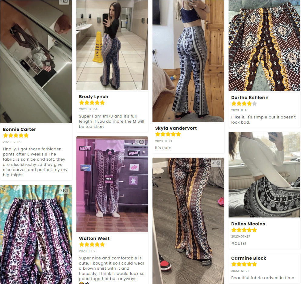View Dortha Kshlerin's brown and yellow pants photo

264,46
